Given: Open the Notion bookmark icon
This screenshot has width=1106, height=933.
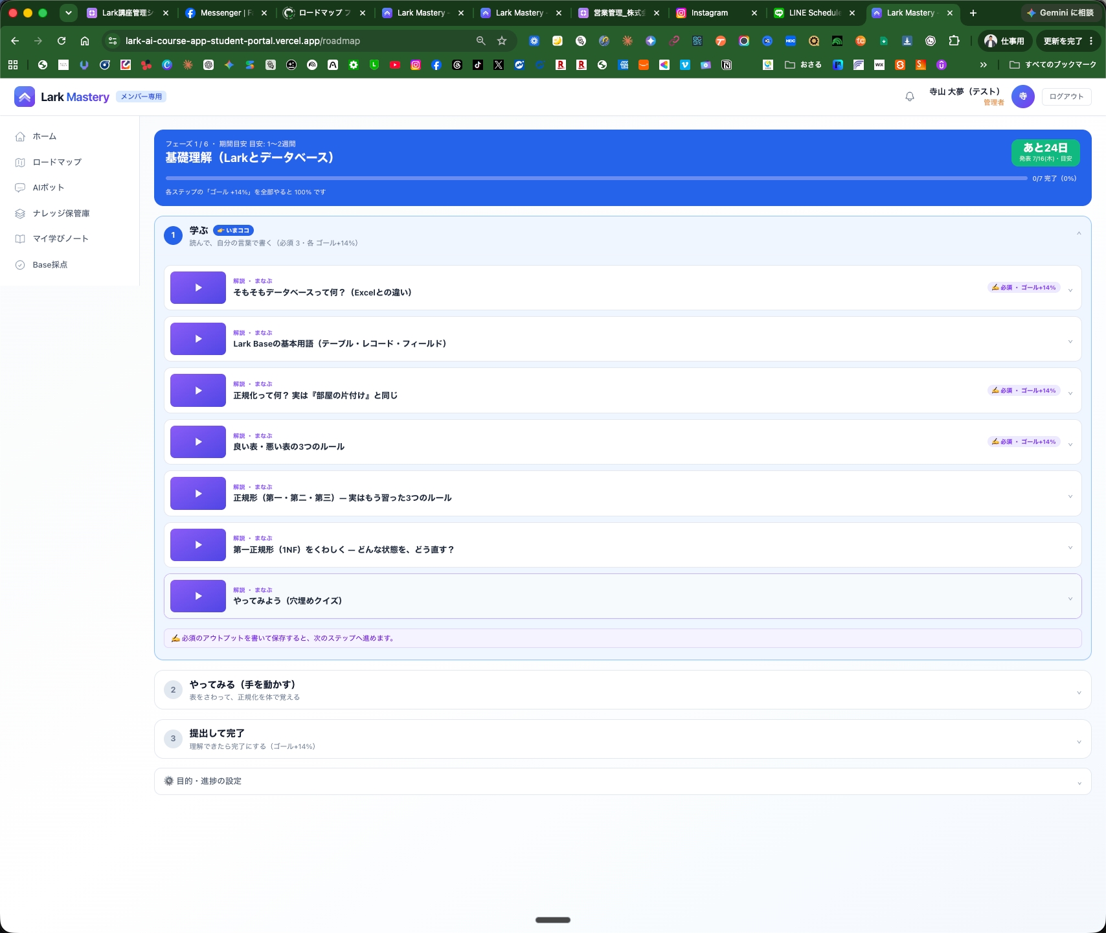Looking at the screenshot, I should coord(727,65).
